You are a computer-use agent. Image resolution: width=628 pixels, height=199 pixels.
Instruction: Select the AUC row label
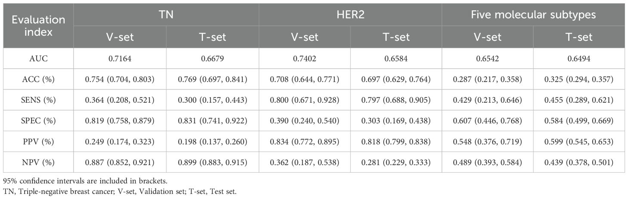[x=38, y=58]
